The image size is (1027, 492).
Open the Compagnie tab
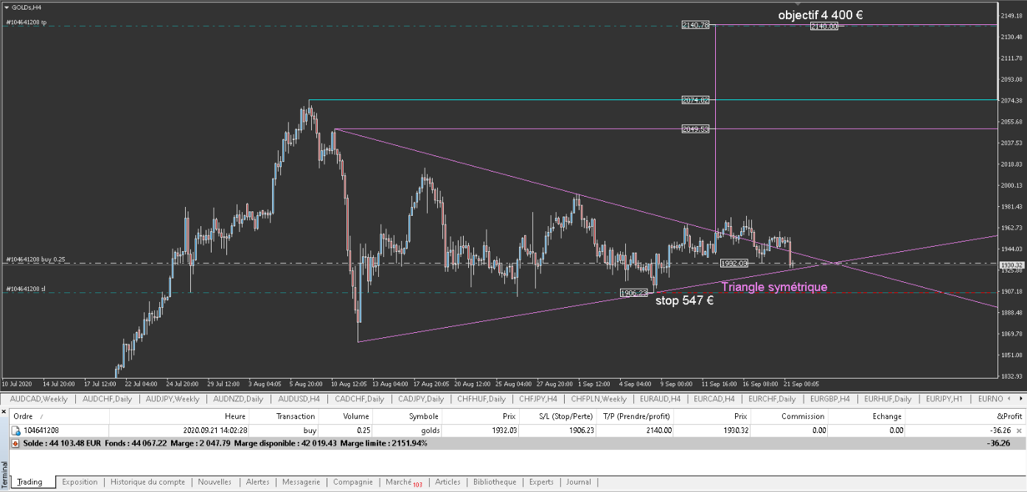[x=352, y=482]
